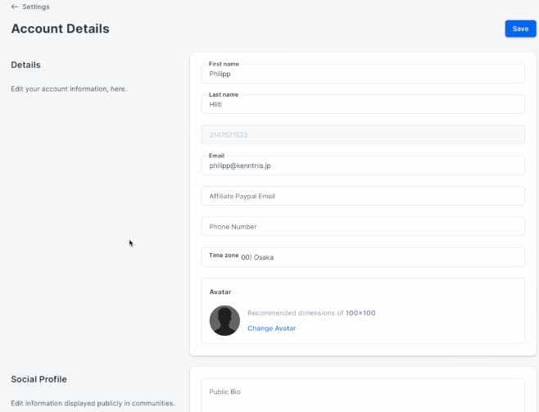Focus the Phone Number field
539x412 pixels.
point(363,226)
